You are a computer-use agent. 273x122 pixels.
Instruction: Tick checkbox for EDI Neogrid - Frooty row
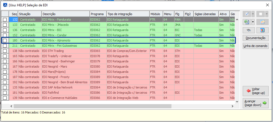click(5, 77)
